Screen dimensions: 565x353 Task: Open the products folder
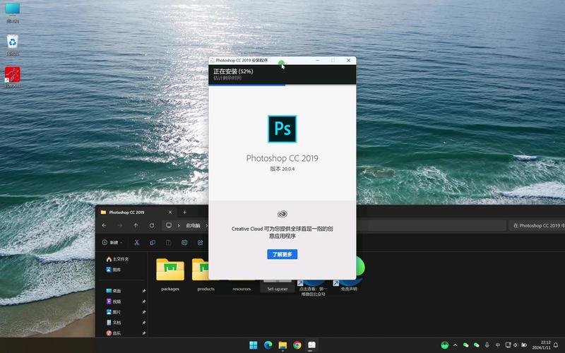(x=206, y=270)
